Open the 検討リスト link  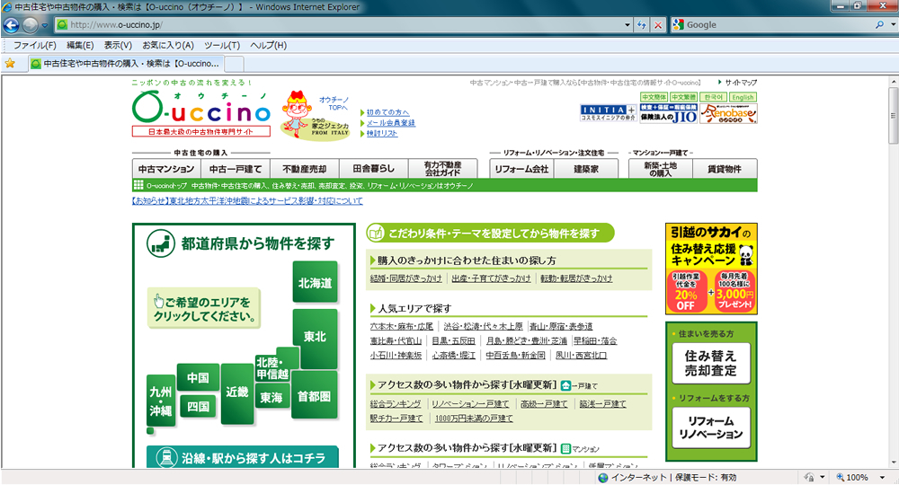coord(382,133)
